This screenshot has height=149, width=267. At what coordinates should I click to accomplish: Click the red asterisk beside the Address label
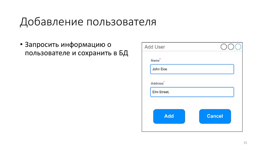pos(164,82)
